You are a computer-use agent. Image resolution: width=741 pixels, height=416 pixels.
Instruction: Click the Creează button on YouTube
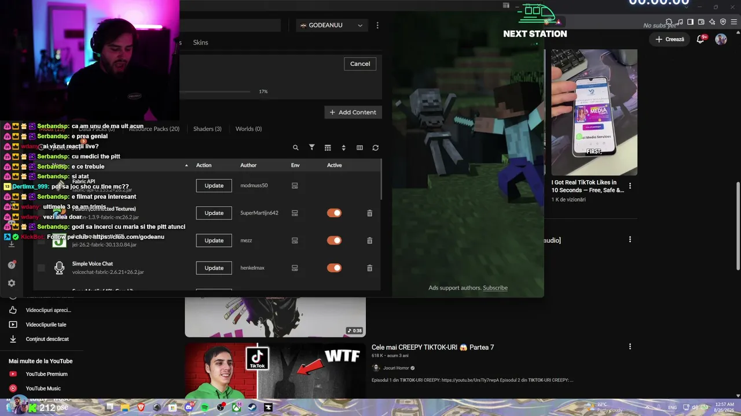(x=670, y=39)
